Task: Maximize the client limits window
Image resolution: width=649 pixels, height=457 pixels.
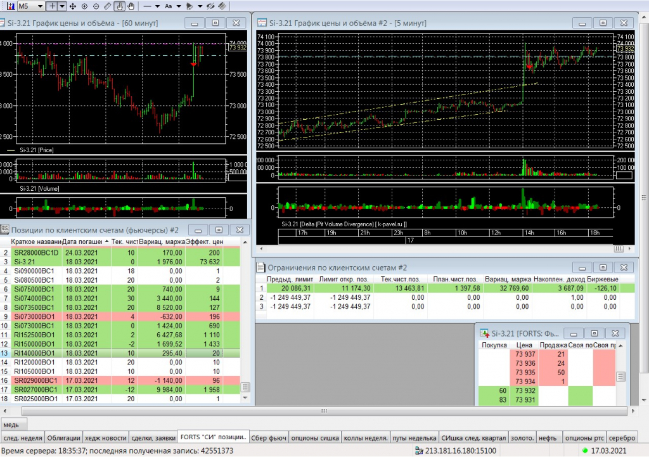Action: 603,267
